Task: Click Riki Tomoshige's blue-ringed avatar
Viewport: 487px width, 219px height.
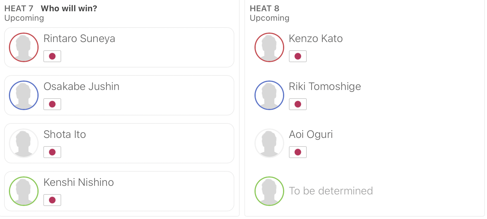Action: 269,95
